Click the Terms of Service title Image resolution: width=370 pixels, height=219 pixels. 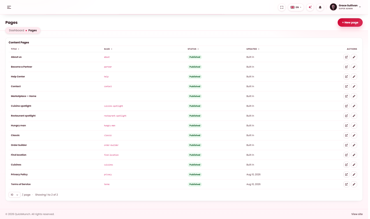[21, 184]
